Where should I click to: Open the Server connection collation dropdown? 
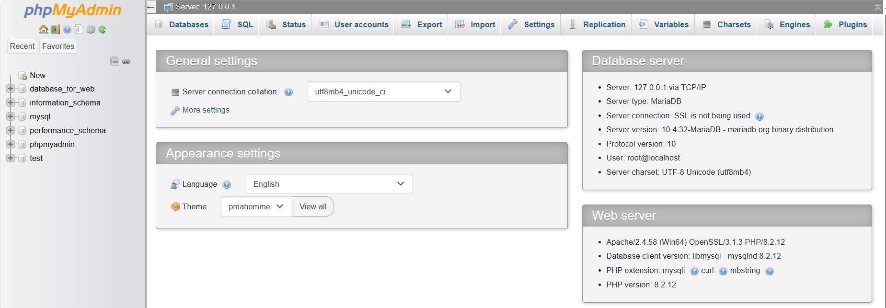coord(383,91)
